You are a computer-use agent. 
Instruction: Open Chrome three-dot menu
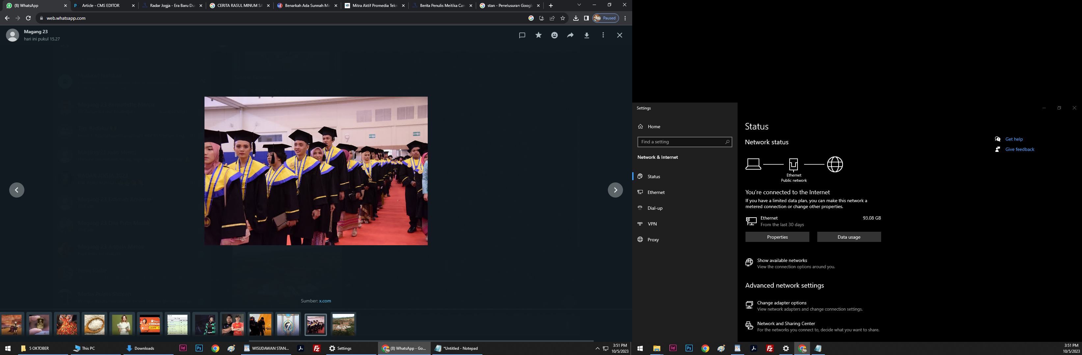click(x=625, y=18)
